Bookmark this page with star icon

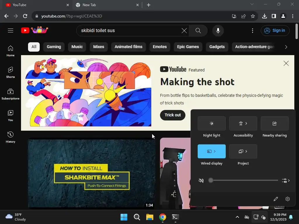pos(253,16)
